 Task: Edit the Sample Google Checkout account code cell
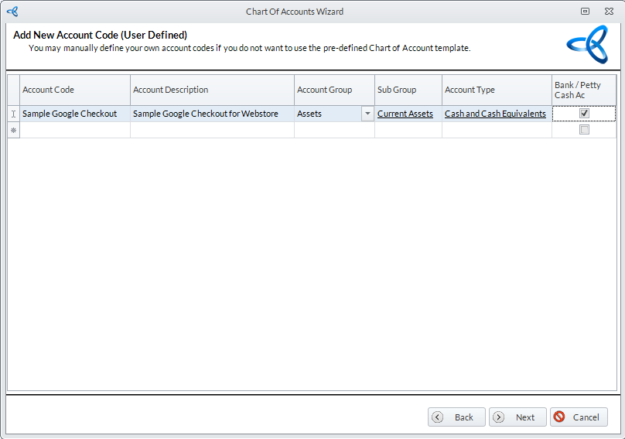[75, 114]
